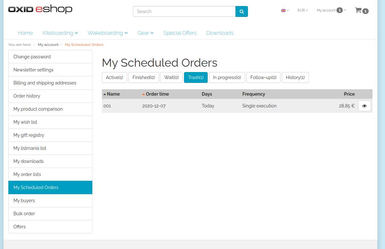The width and height of the screenshot is (385, 249).
Task: Expand the EUR currency dropdown
Action: coord(303,11)
